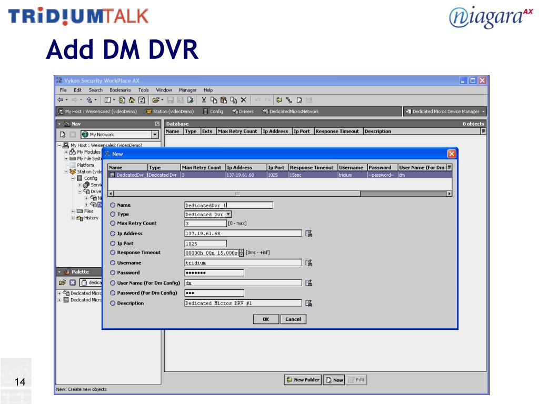Expand the History tree node

point(73,218)
